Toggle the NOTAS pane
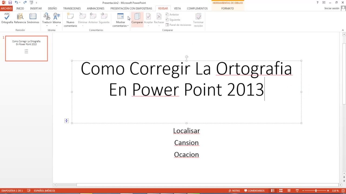The height and width of the screenshot is (194, 346). point(234,190)
